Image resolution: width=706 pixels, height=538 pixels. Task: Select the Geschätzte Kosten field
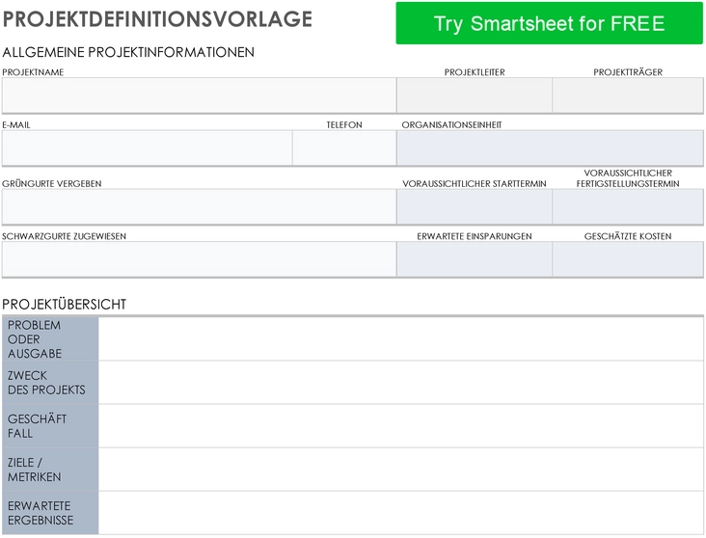coord(628,259)
